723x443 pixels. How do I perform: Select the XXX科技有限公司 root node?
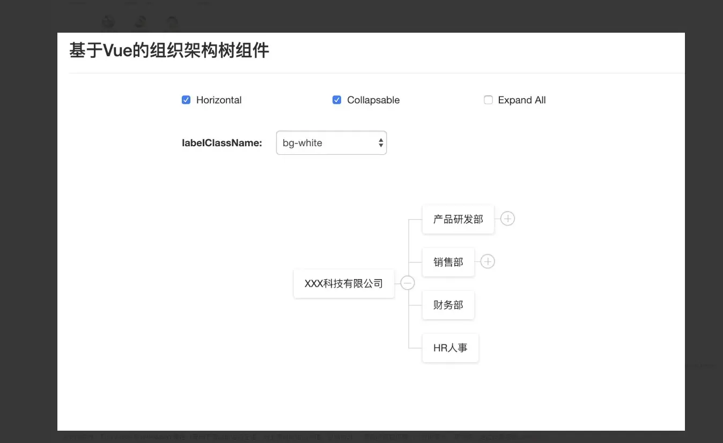(x=344, y=283)
